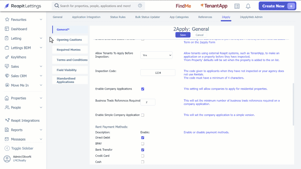301x169 pixels.
Task: Click the Inspection Code input field
Action: [x=158, y=73]
